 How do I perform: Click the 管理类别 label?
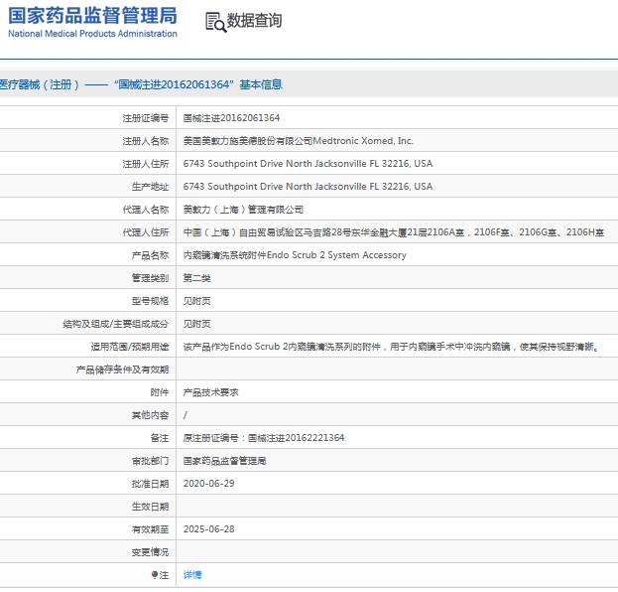pos(150,278)
